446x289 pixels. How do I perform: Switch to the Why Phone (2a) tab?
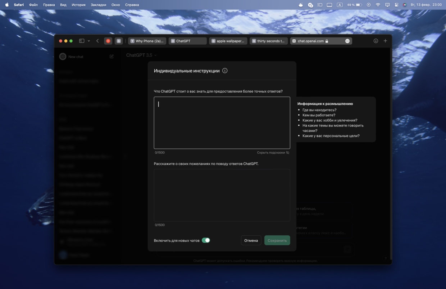click(x=147, y=41)
